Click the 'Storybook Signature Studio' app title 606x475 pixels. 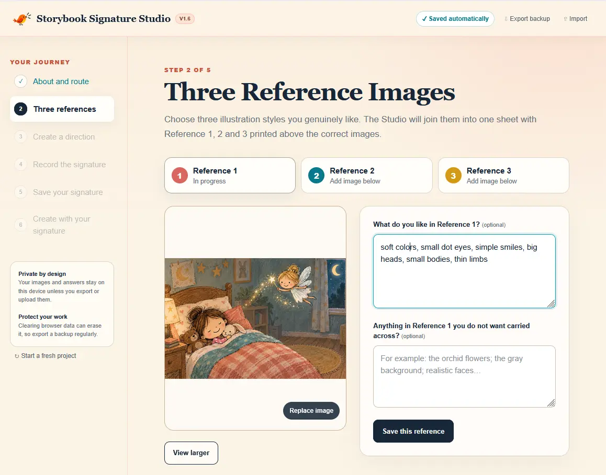point(103,18)
